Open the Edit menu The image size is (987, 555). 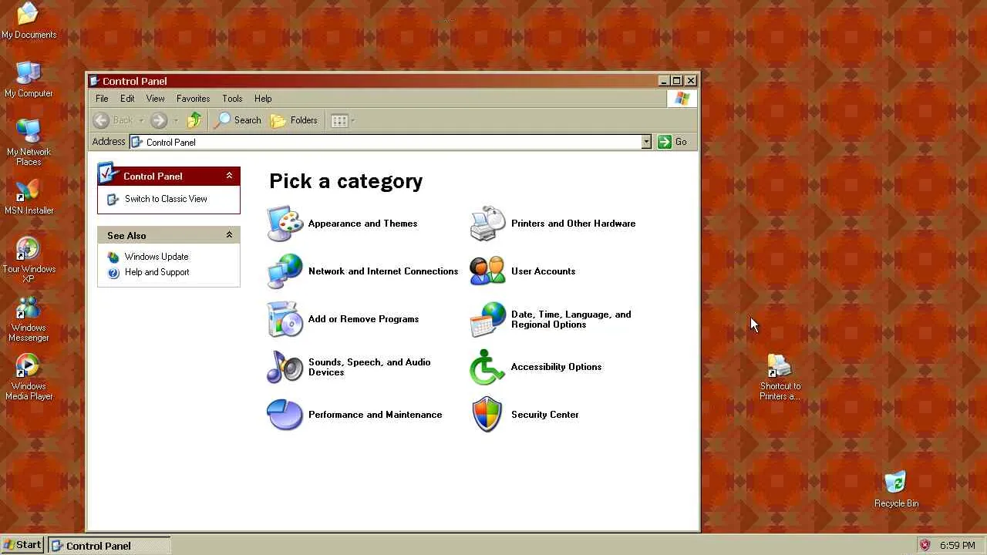tap(127, 99)
